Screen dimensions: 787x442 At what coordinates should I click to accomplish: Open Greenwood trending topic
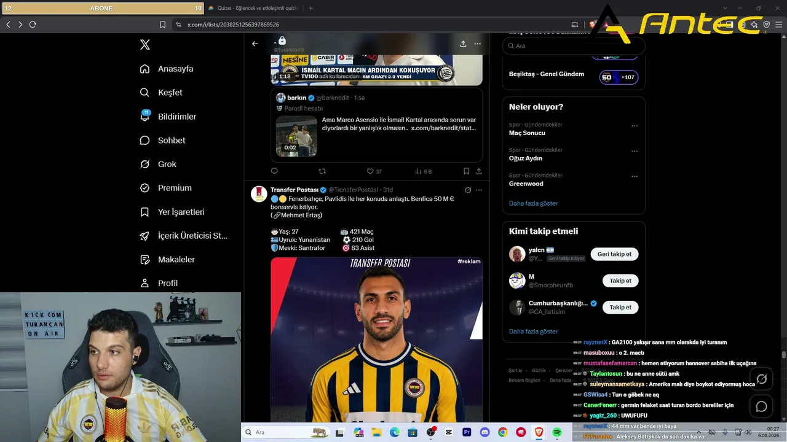click(526, 184)
